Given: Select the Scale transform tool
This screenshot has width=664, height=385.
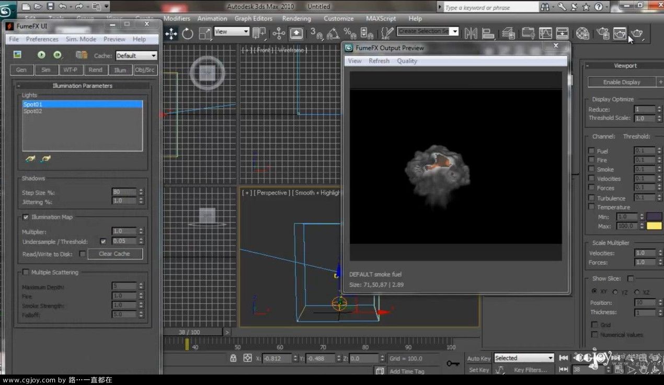Looking at the screenshot, I should 205,34.
